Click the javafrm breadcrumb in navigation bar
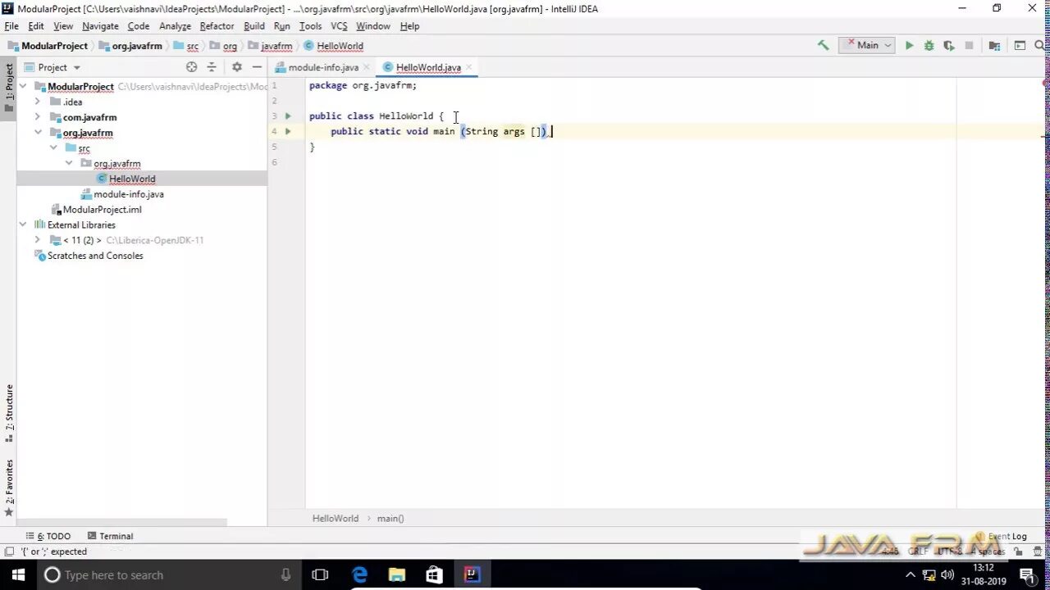The width and height of the screenshot is (1050, 590). (271, 46)
